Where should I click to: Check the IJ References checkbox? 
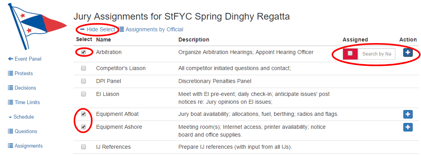coord(83,147)
